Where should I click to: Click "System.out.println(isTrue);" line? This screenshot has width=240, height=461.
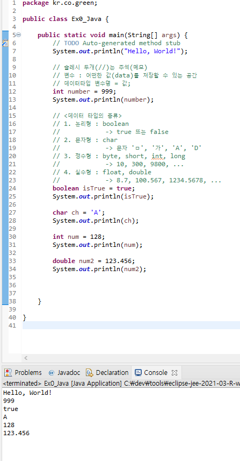[103, 196]
